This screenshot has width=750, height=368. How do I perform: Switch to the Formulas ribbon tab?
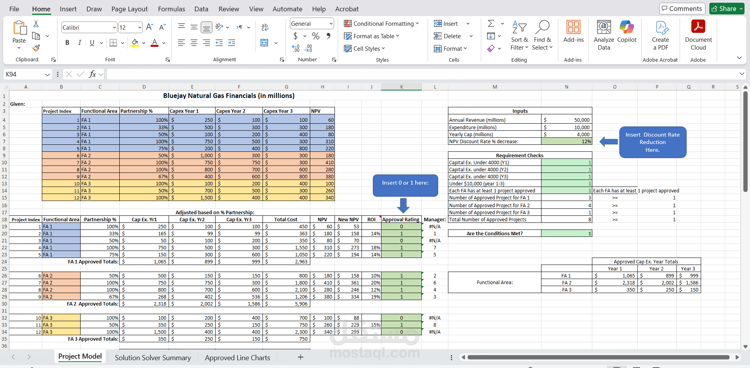click(x=171, y=9)
